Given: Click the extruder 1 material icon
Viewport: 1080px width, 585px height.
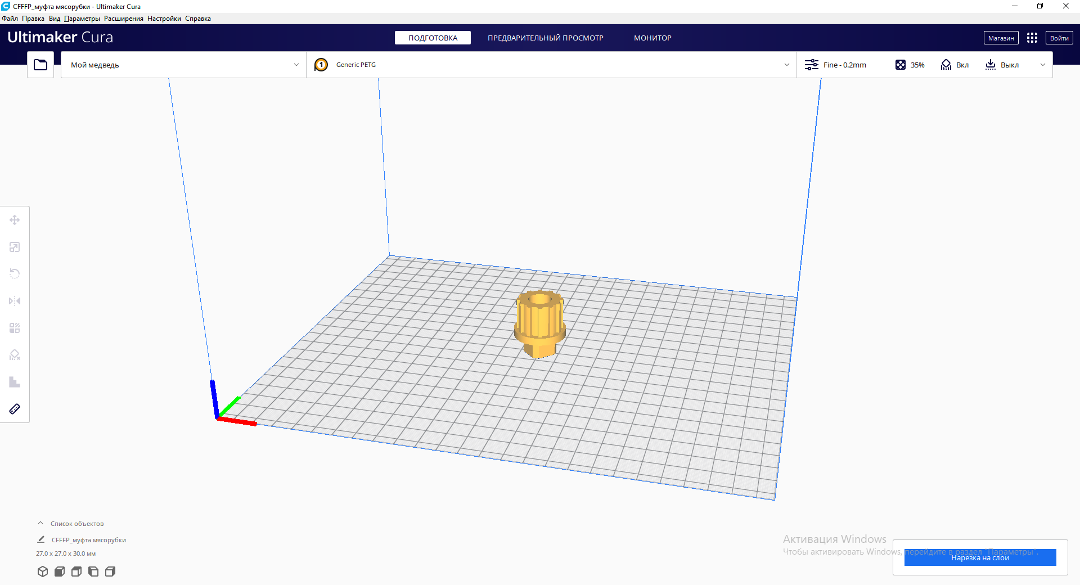Looking at the screenshot, I should (321, 65).
